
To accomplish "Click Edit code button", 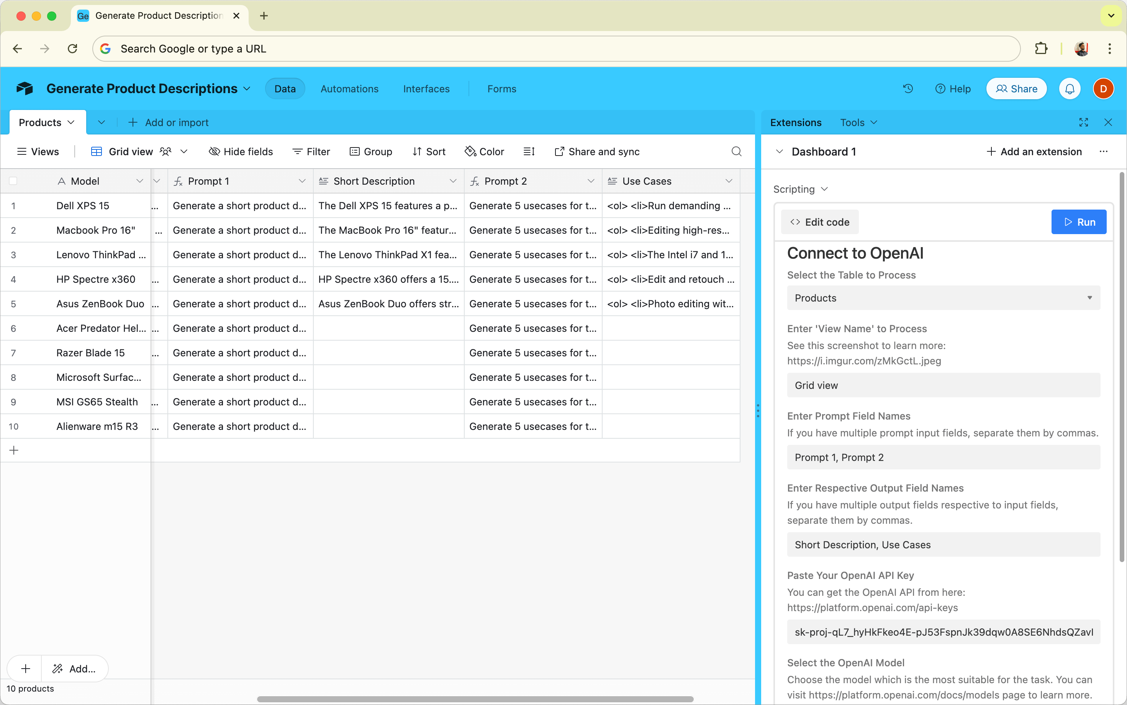I will 819,222.
